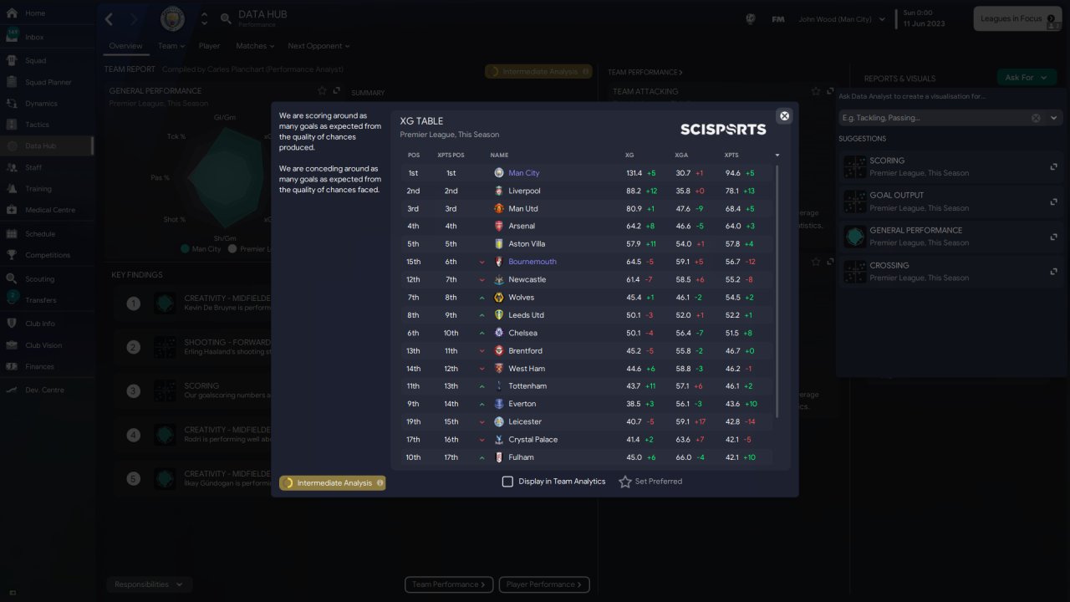Open the Staff section
The width and height of the screenshot is (1070, 602).
click(x=33, y=167)
